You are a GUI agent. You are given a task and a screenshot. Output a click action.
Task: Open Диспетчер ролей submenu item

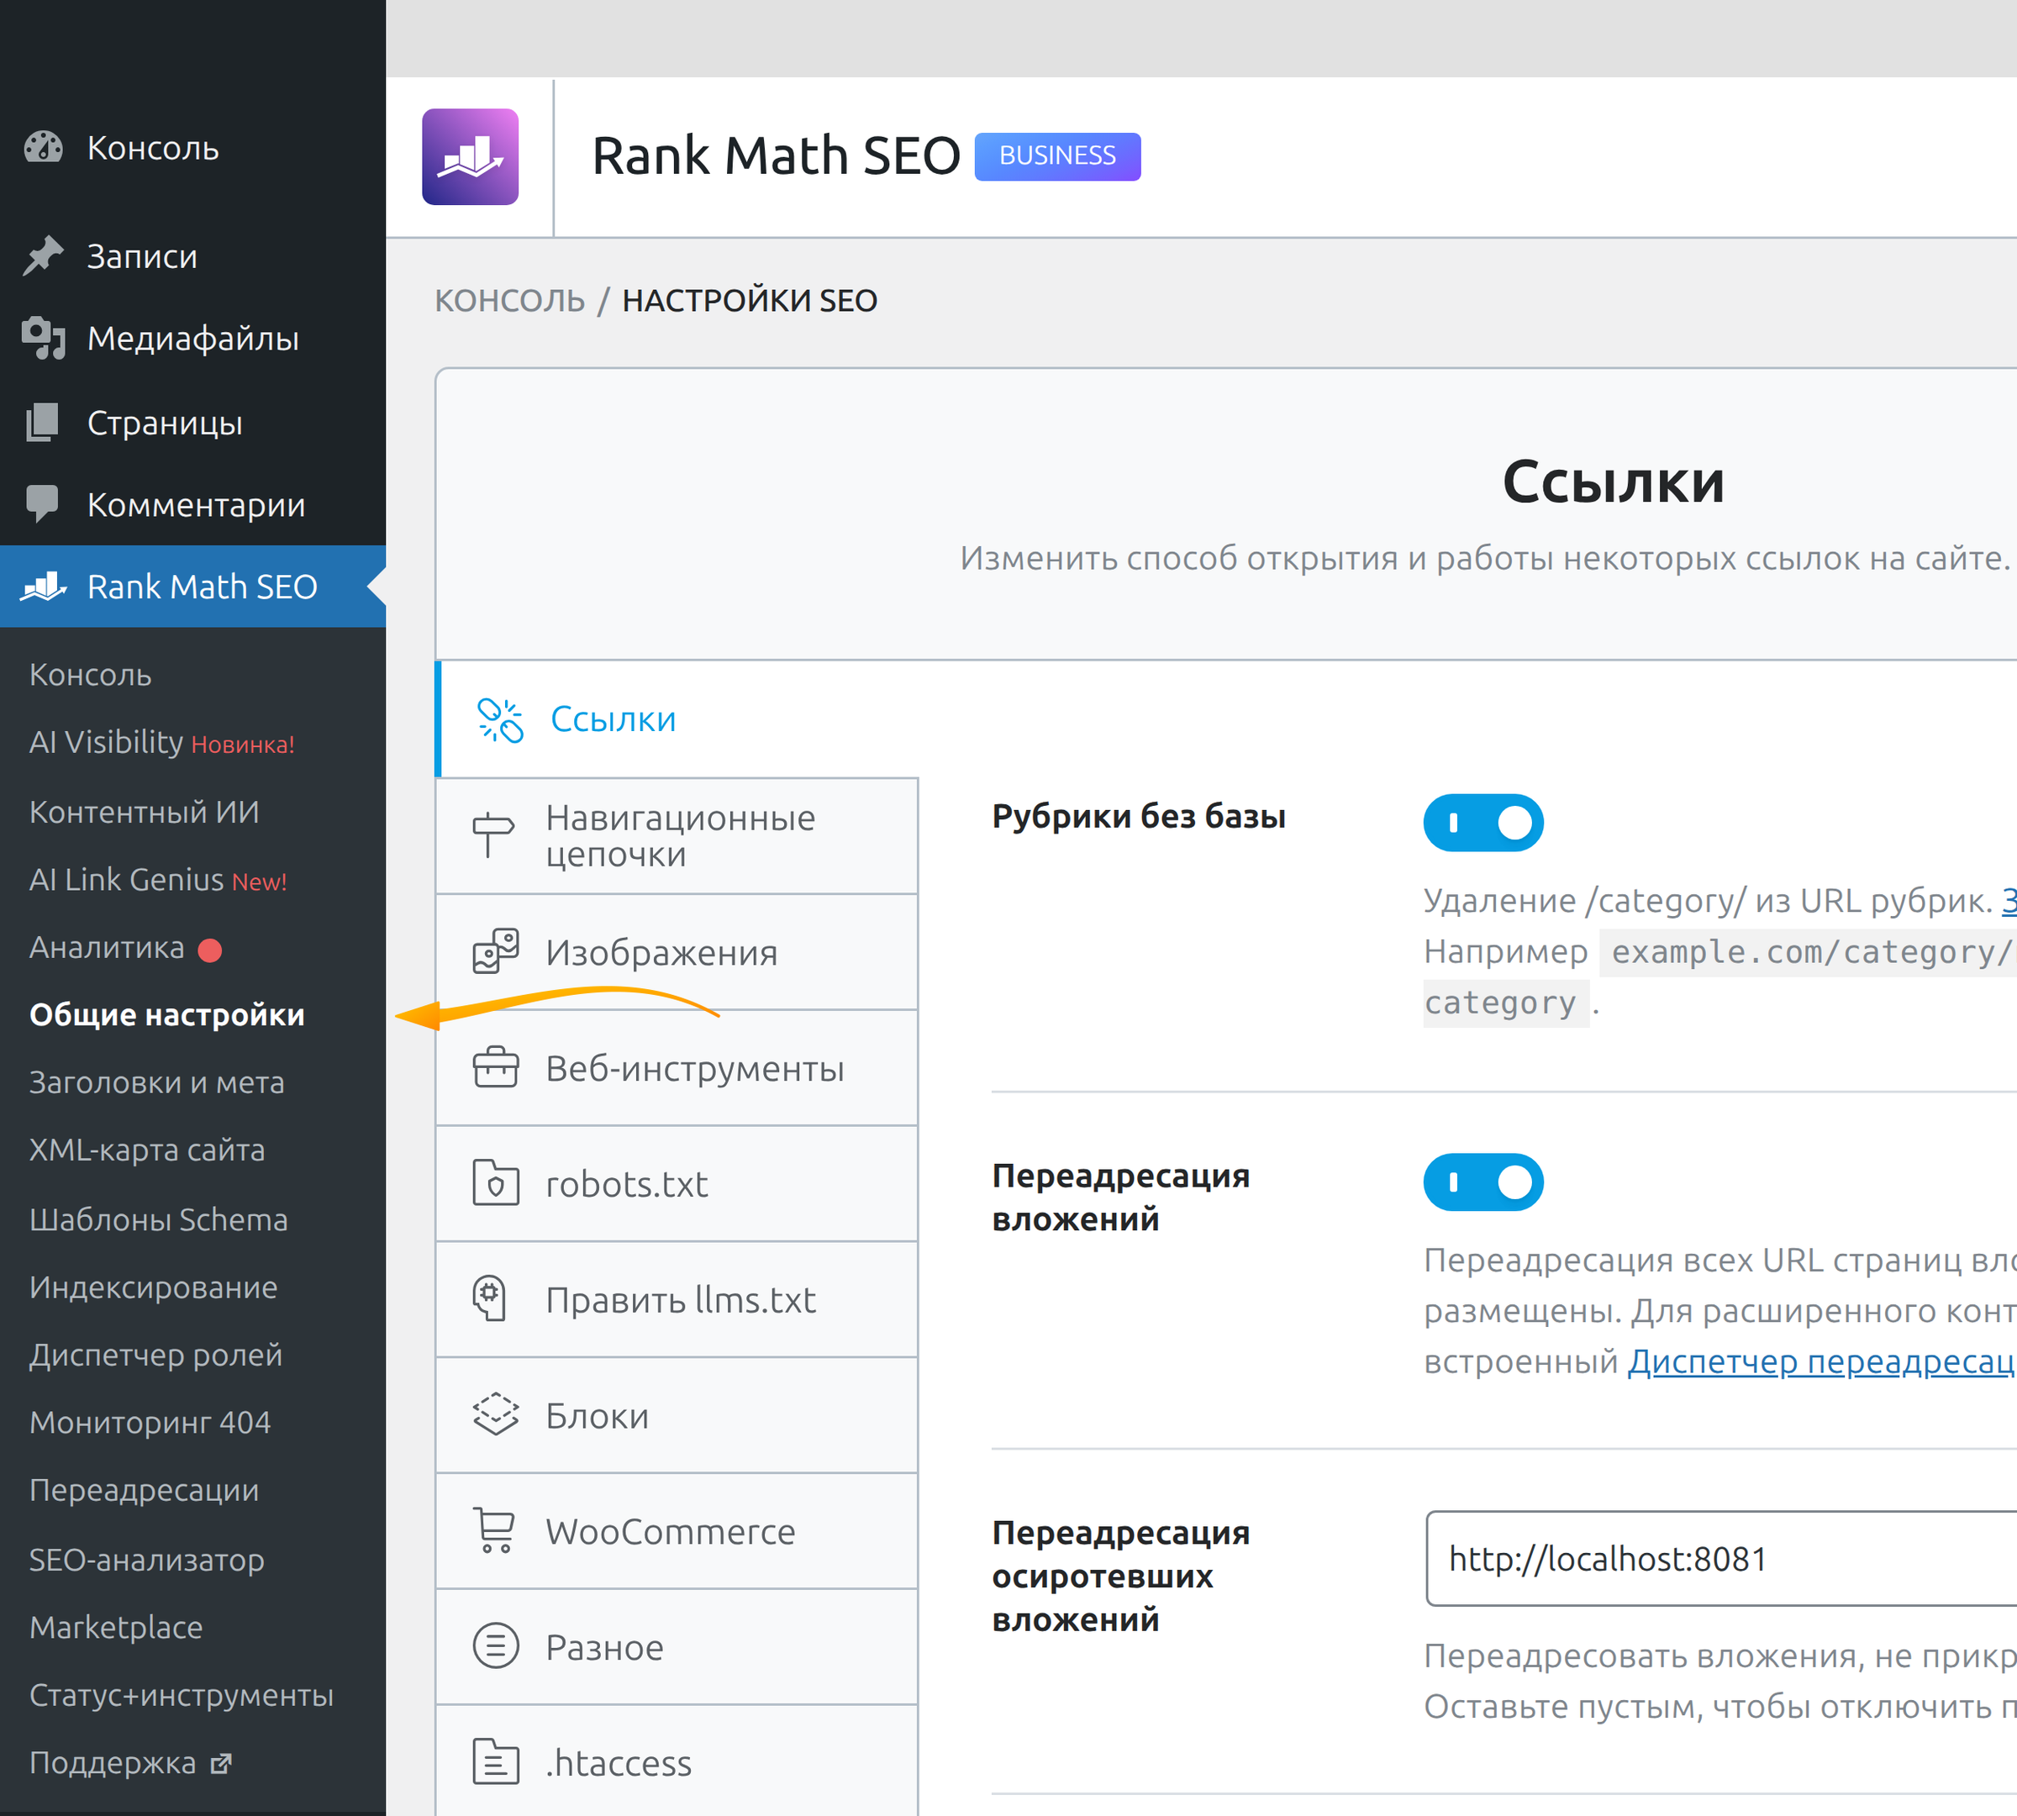pyautogui.click(x=155, y=1355)
